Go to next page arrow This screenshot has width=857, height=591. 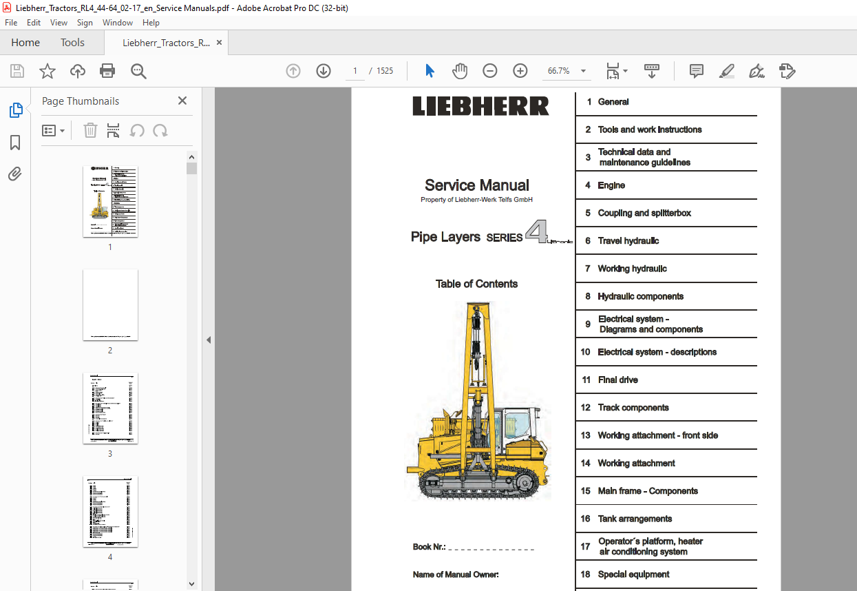coord(324,71)
